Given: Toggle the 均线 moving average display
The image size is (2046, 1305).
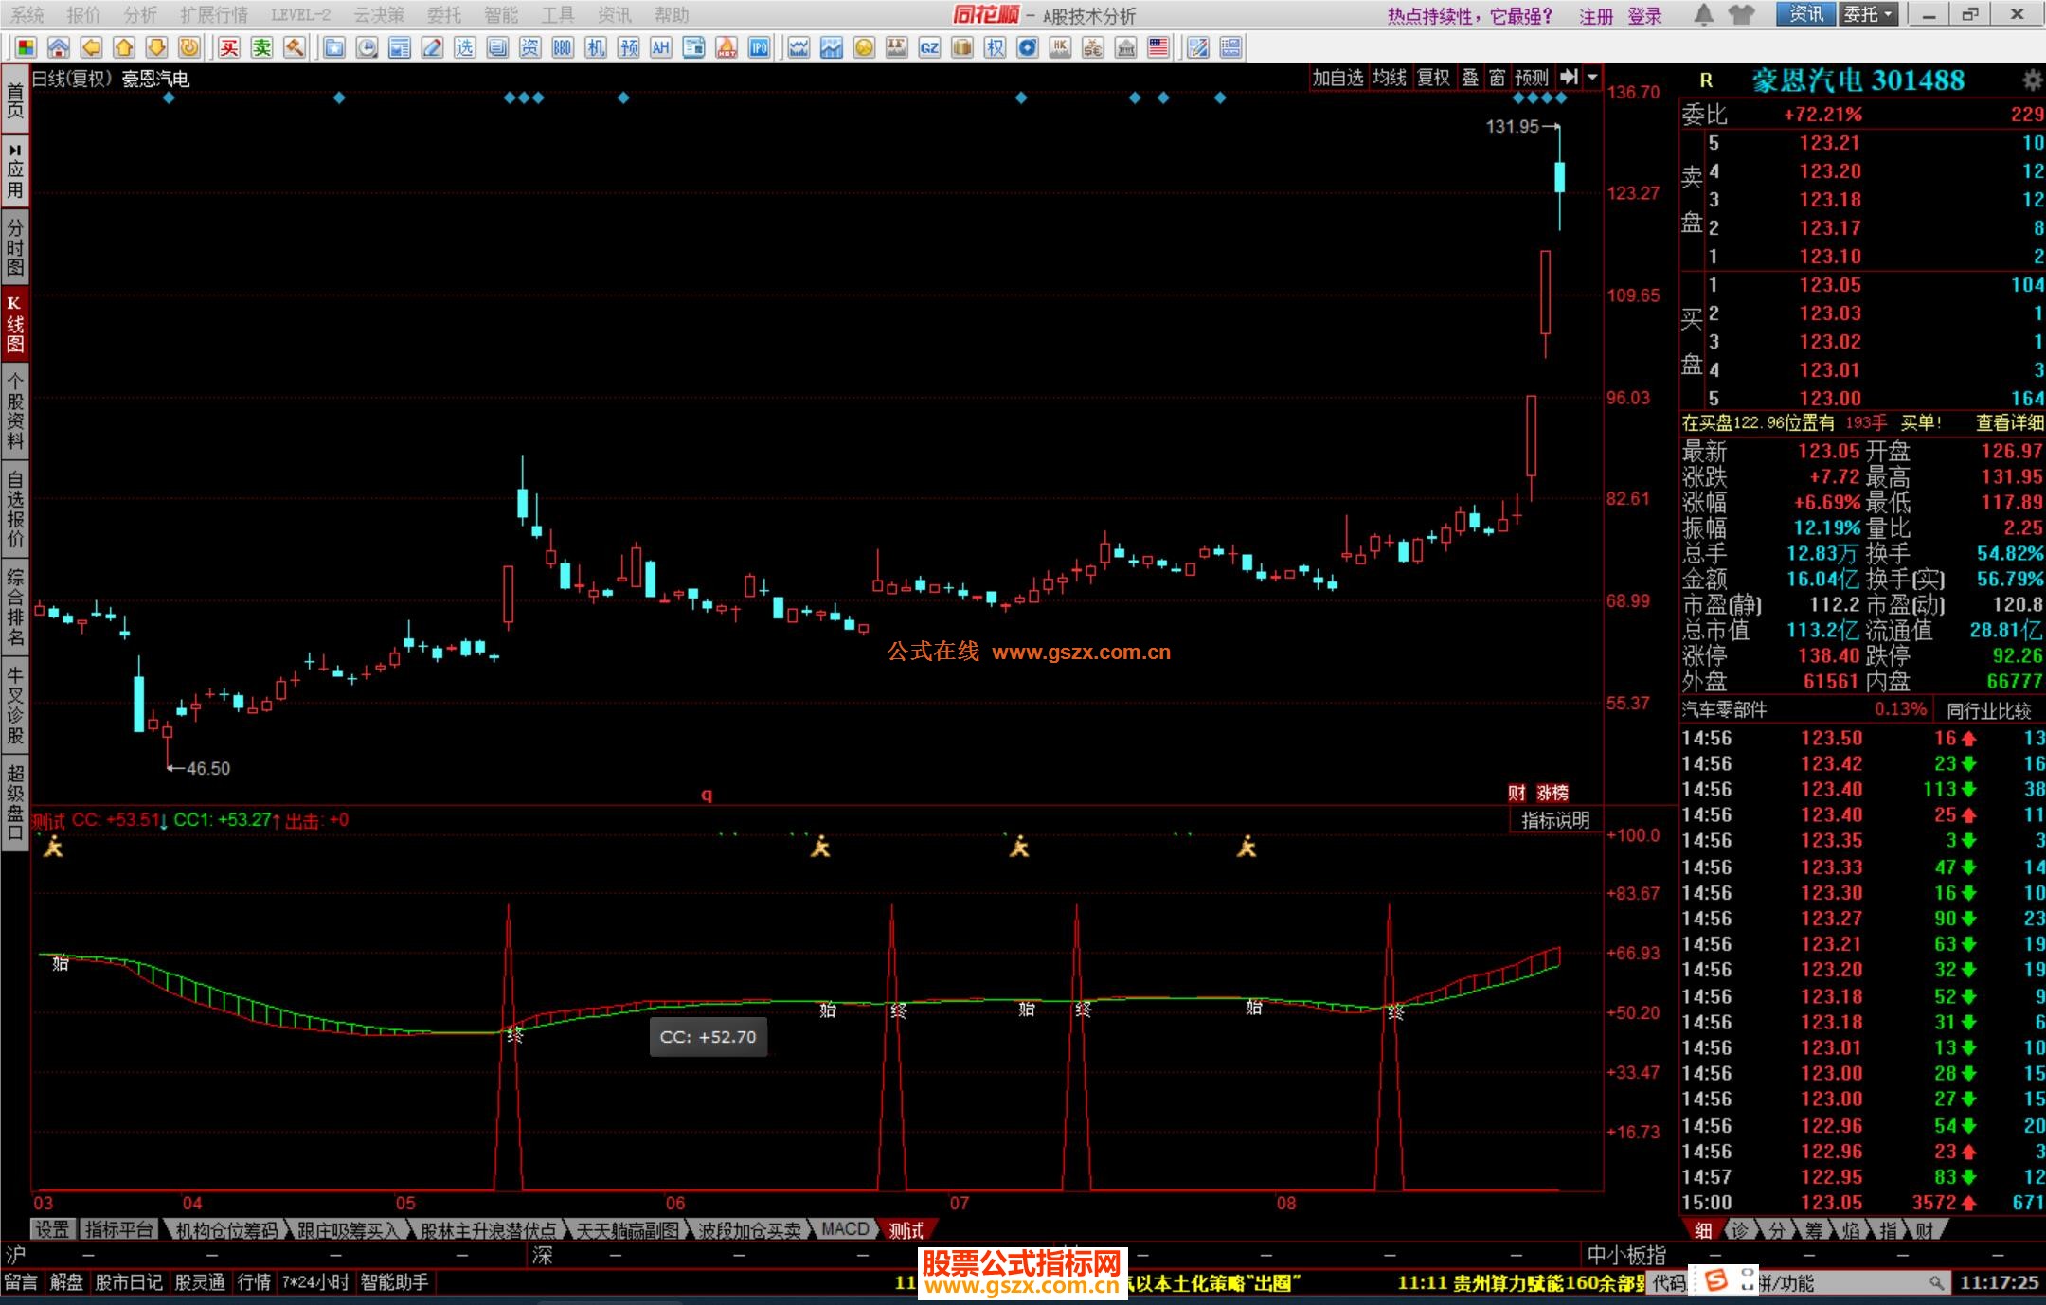Looking at the screenshot, I should point(1390,78).
